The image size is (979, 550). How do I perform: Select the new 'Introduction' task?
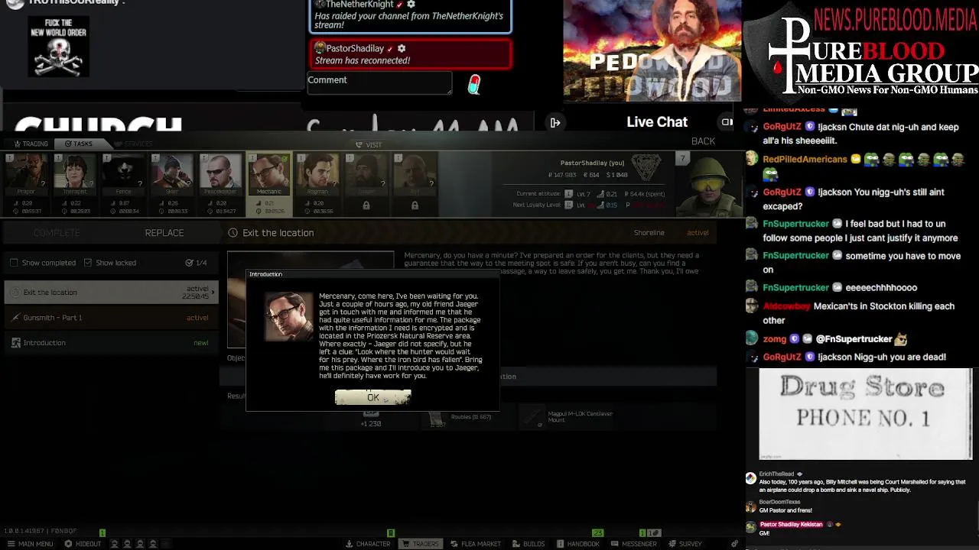[x=112, y=343]
